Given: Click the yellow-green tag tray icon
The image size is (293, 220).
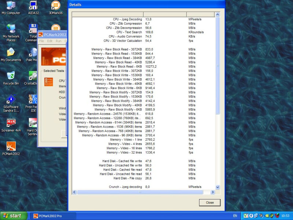Looking at the screenshot, I should (266, 216).
